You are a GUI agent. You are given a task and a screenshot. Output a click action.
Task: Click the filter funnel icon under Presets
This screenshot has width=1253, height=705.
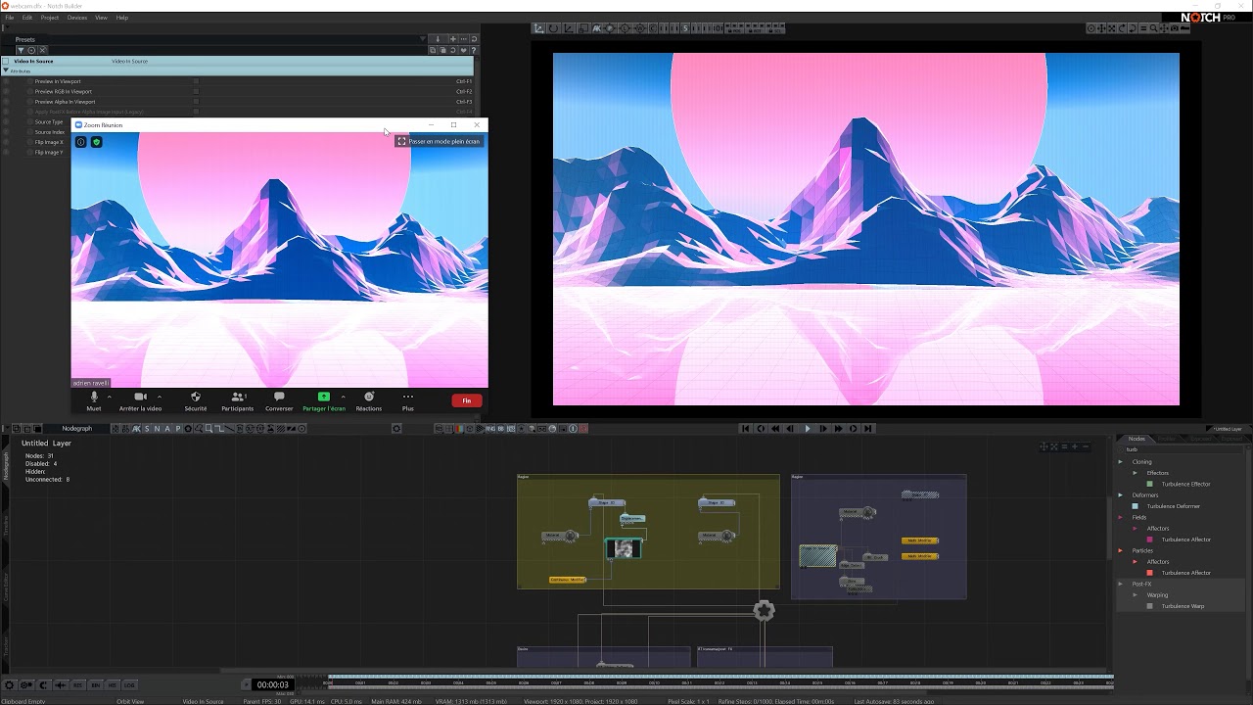tap(21, 50)
